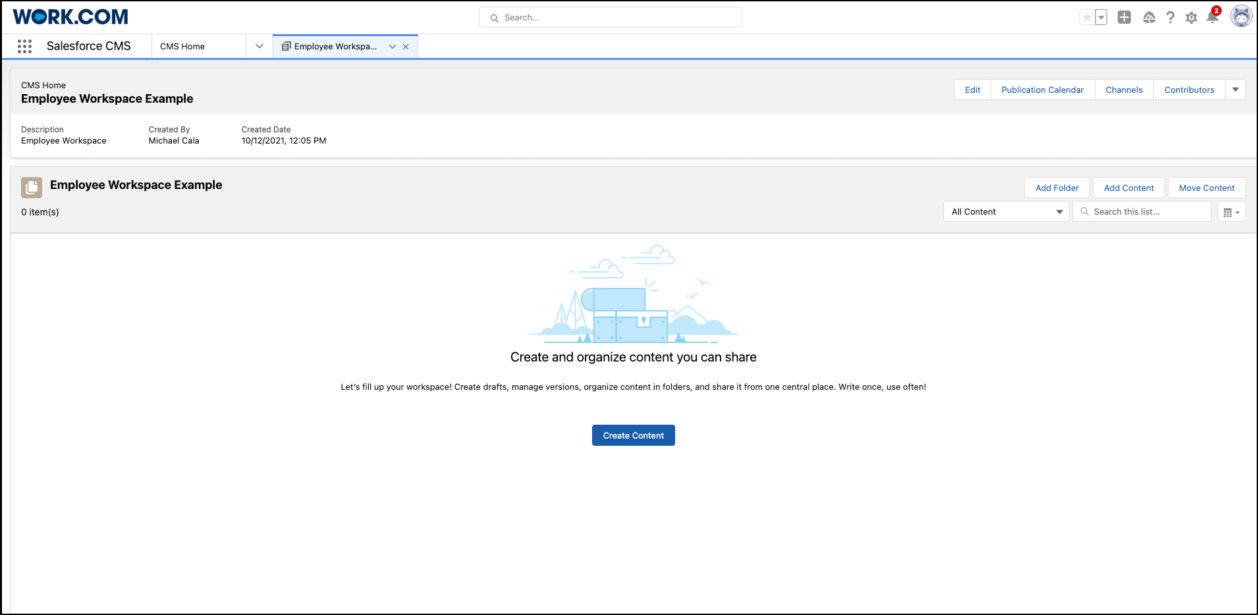1258x615 pixels.
Task: Open the notifications bell icon
Action: (x=1213, y=17)
